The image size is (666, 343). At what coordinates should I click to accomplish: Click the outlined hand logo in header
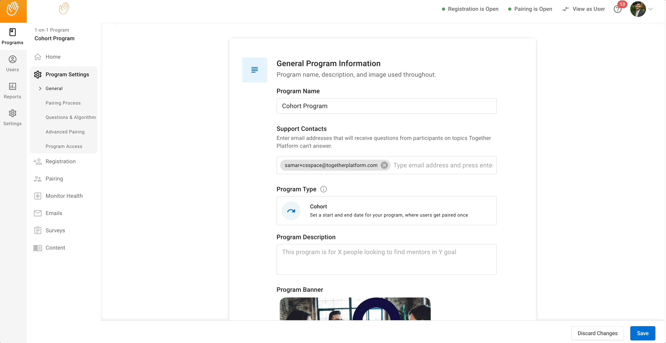(x=64, y=8)
